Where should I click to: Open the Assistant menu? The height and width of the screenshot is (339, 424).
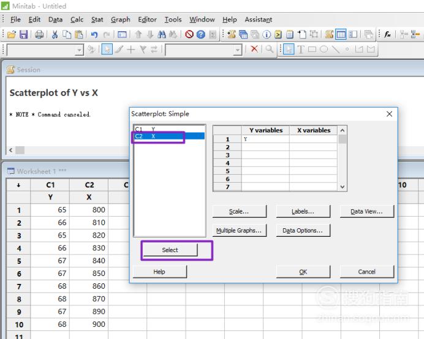pos(259,20)
